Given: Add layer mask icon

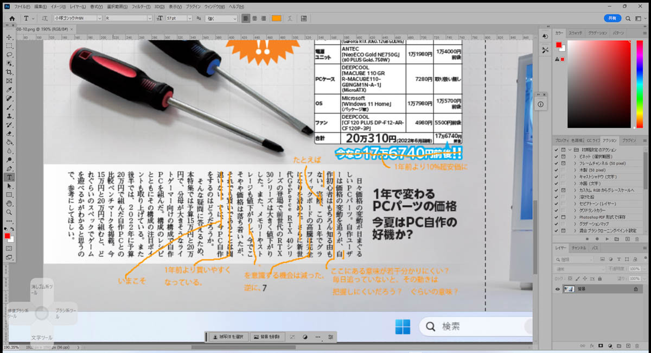Looking at the screenshot, I should (x=601, y=345).
